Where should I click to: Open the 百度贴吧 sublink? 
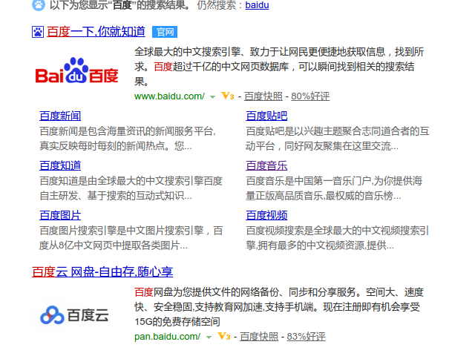click(266, 116)
